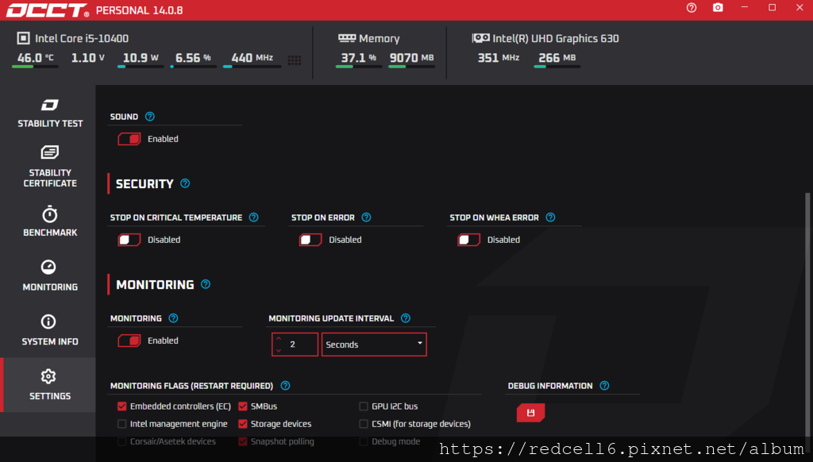Minimize the OCCT window
The width and height of the screenshot is (813, 462).
745,7
